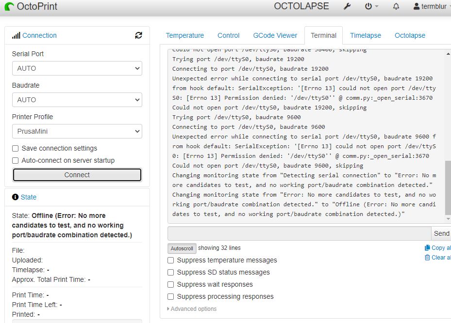Enable Save connection settings checkbox
Image resolution: width=451 pixels, height=323 pixels.
point(15,148)
